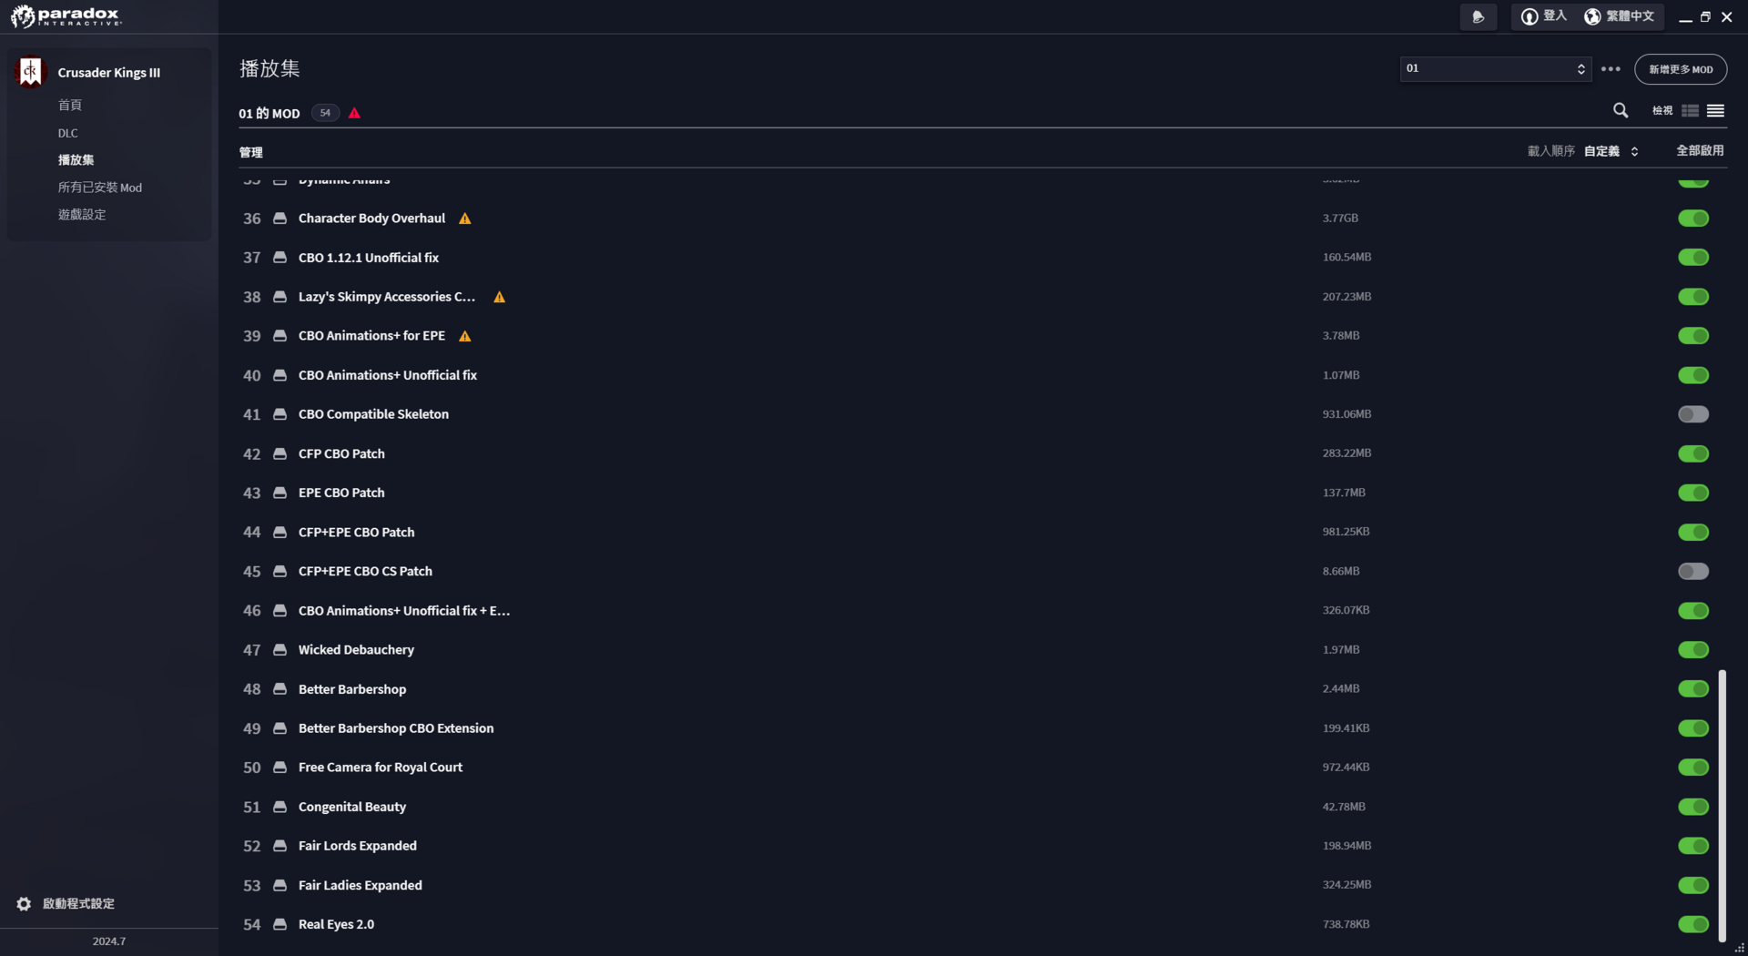The width and height of the screenshot is (1748, 956).
Task: Click the red playset warning triangle
Action: coord(354,113)
